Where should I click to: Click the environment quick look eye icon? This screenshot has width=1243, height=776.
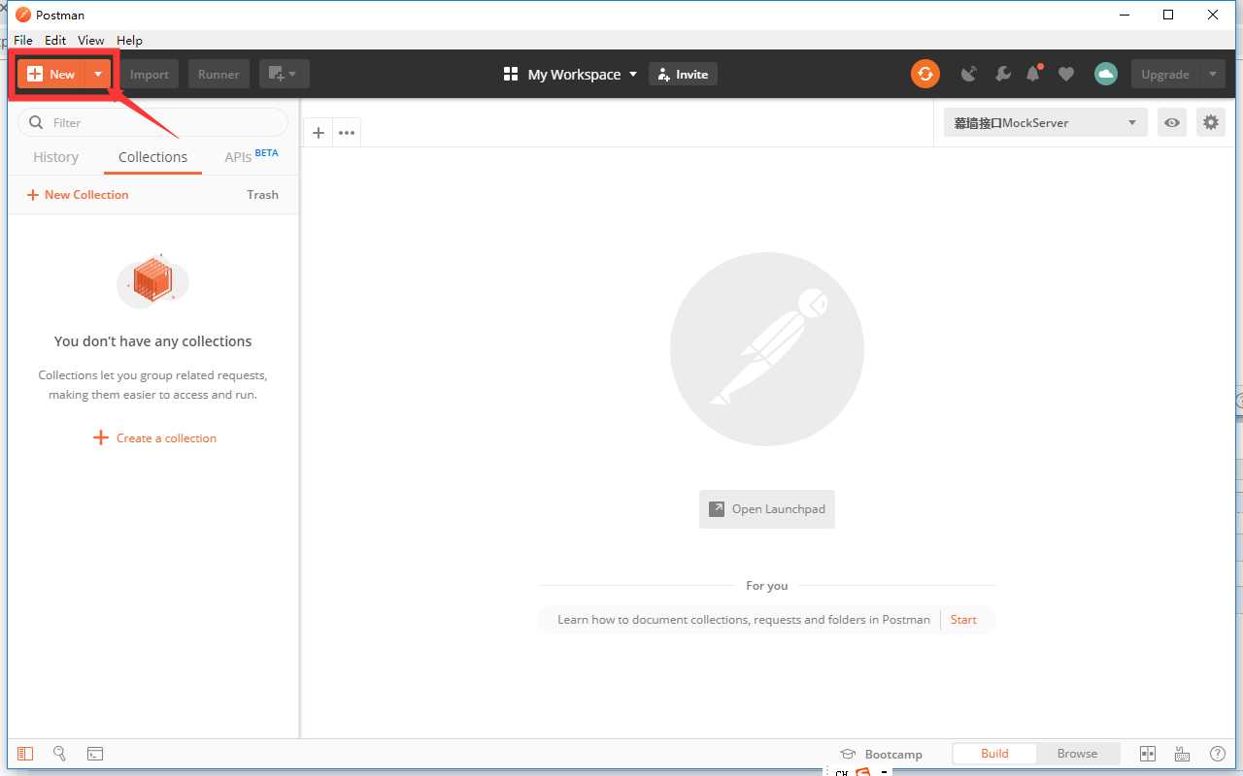pyautogui.click(x=1172, y=122)
